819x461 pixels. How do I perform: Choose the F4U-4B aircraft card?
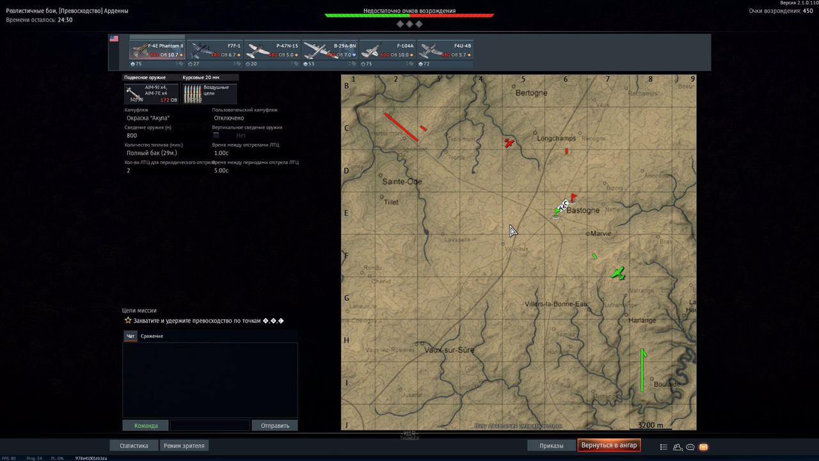tap(445, 54)
